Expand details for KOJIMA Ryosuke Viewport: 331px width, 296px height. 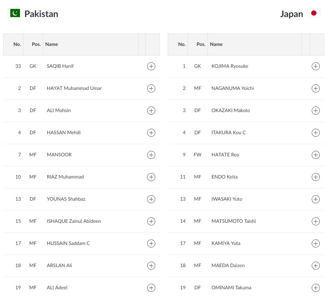(316, 66)
